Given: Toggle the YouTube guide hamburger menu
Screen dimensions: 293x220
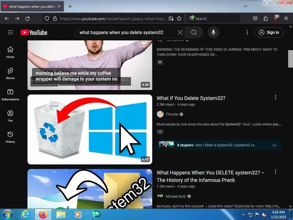Looking at the screenshot, I should point(10,32).
